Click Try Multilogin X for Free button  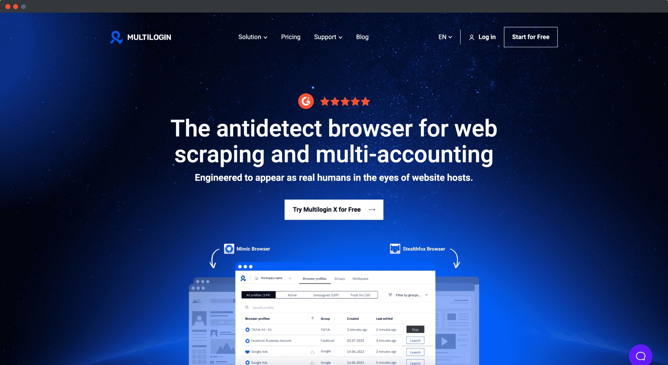tap(334, 210)
